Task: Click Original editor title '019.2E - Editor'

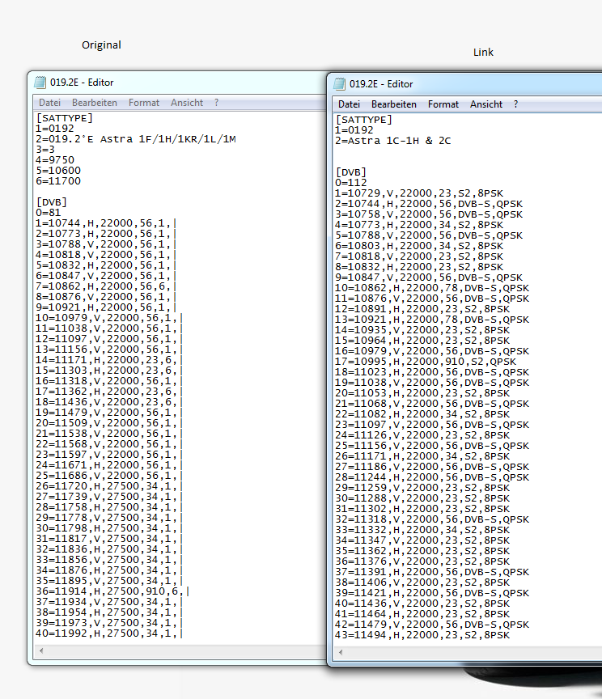Action: pyautogui.click(x=82, y=83)
